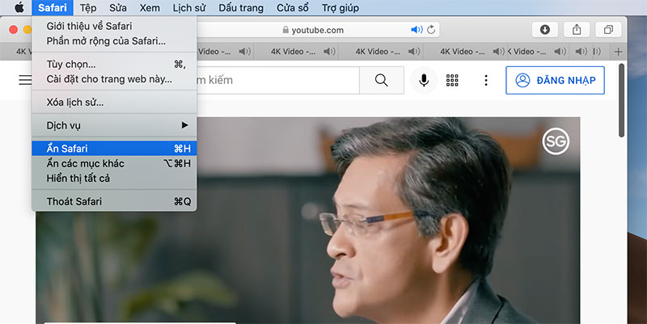Open the Sửa menu
The image size is (647, 324).
(x=118, y=7)
